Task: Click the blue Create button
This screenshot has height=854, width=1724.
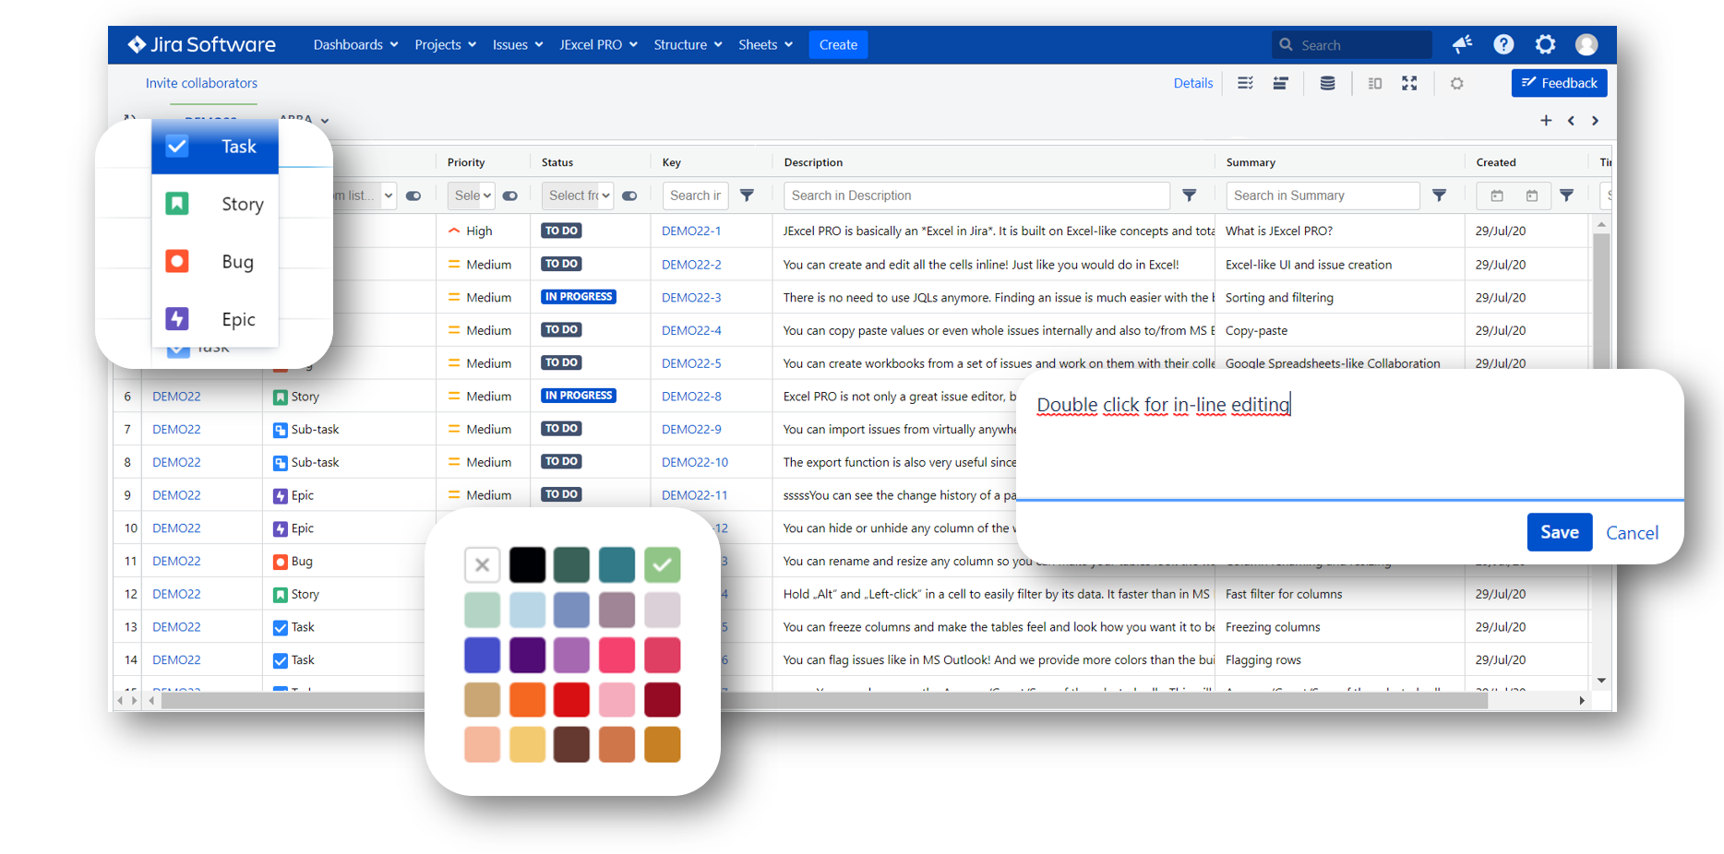Action: (838, 44)
